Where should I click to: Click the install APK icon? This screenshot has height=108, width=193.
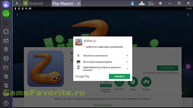coord(6,58)
